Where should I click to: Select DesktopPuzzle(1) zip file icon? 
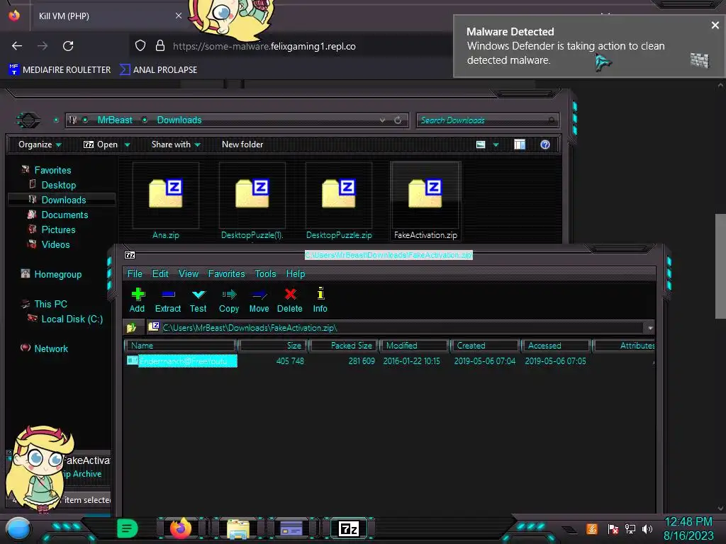(252, 194)
